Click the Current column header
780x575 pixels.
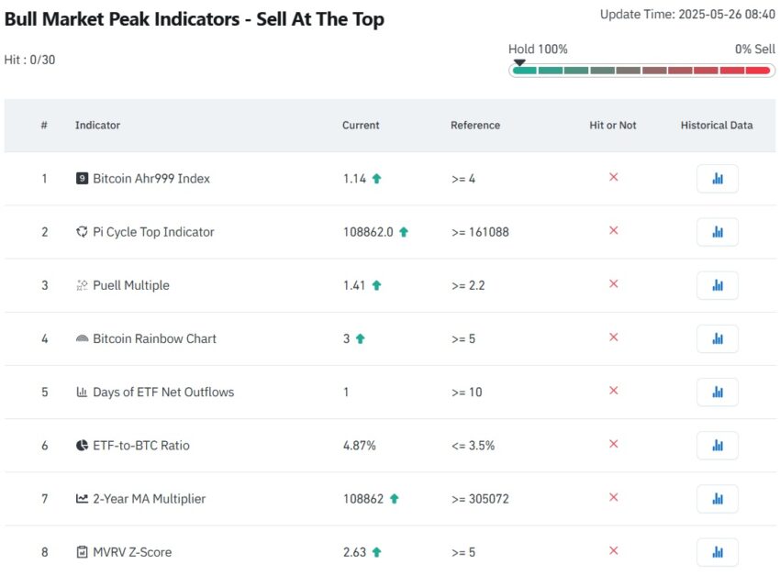click(361, 126)
